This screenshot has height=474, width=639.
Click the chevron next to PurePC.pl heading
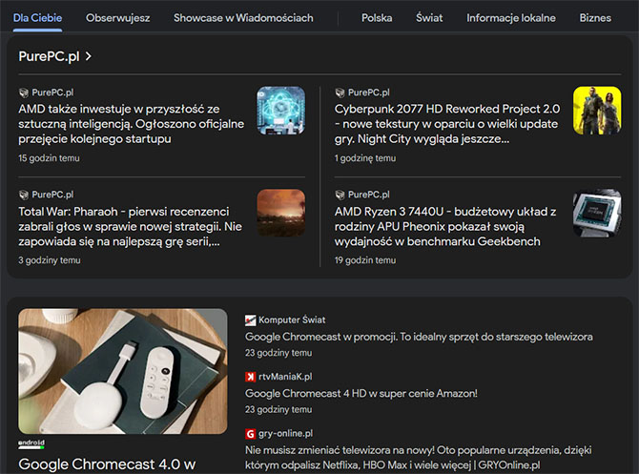tap(89, 56)
